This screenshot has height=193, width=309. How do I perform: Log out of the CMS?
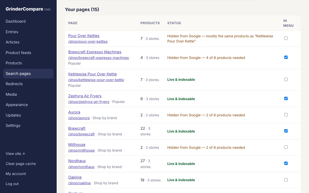12,184
